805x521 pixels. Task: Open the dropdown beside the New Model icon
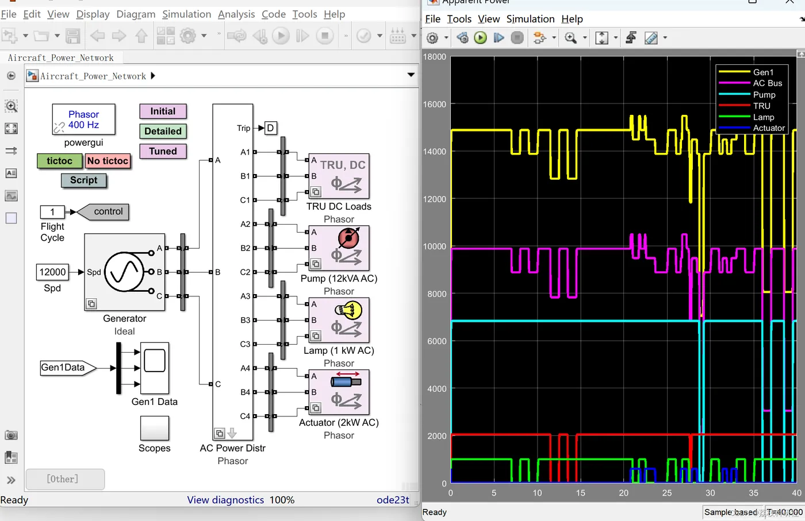pyautogui.click(x=25, y=36)
